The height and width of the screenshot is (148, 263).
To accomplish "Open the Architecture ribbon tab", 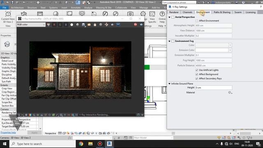I will (17, 8).
